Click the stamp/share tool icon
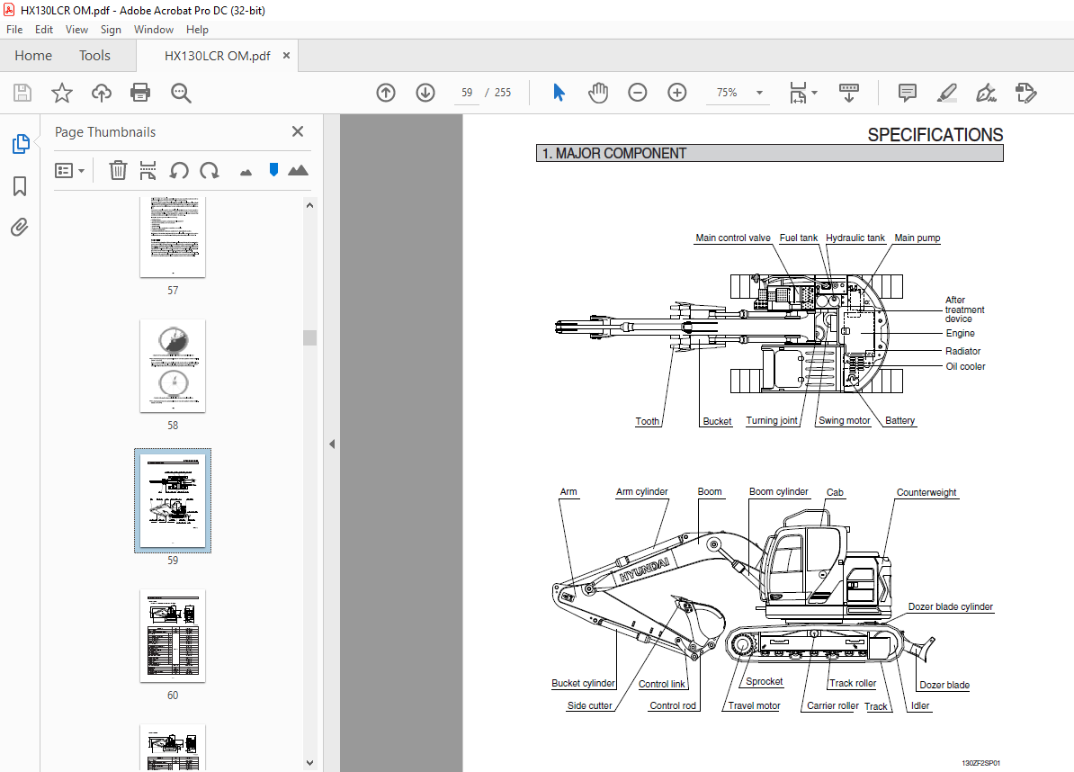The height and width of the screenshot is (772, 1074). pyautogui.click(x=1025, y=93)
